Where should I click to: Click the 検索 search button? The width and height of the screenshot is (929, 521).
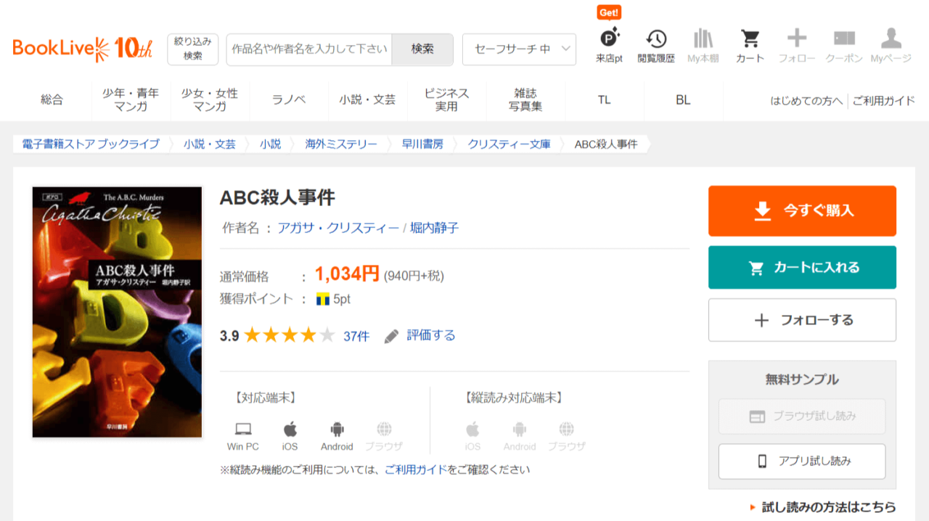click(422, 49)
